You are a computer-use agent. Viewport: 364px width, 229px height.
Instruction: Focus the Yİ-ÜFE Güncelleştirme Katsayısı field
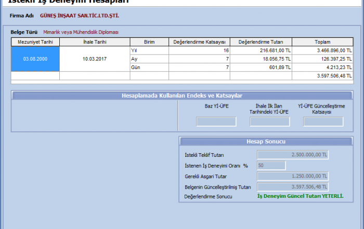(x=323, y=122)
